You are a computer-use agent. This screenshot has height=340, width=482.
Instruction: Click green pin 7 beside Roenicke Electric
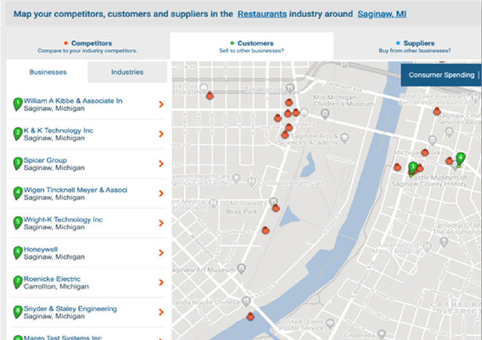click(x=18, y=283)
